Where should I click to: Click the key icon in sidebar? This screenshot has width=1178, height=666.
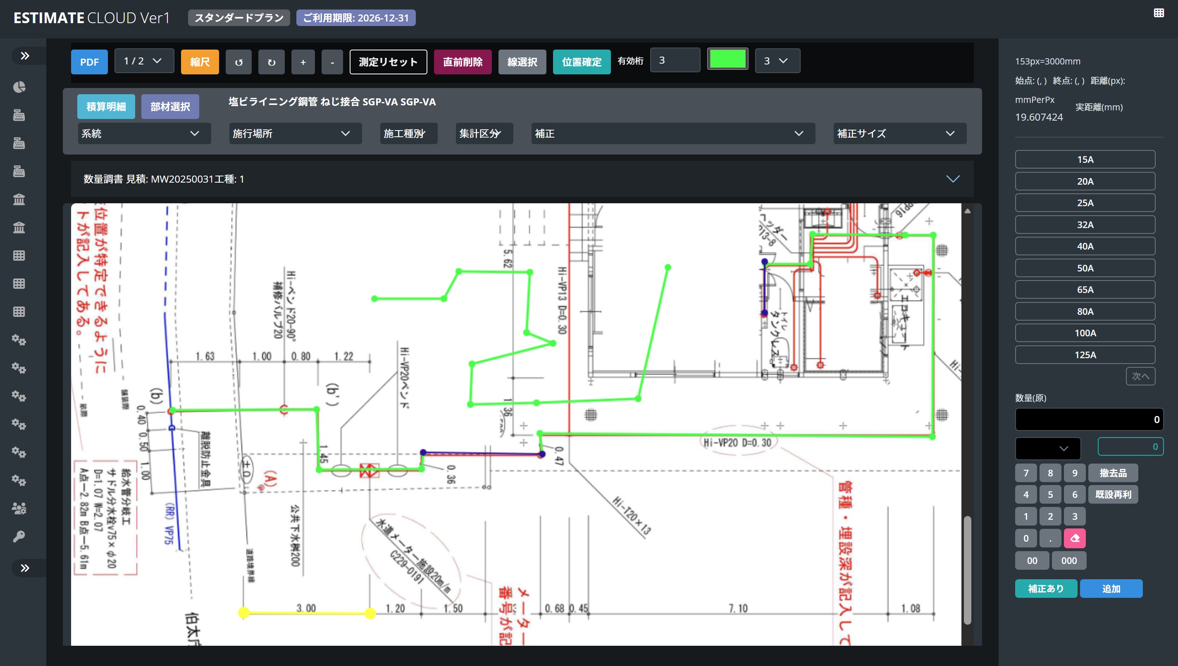pos(19,536)
